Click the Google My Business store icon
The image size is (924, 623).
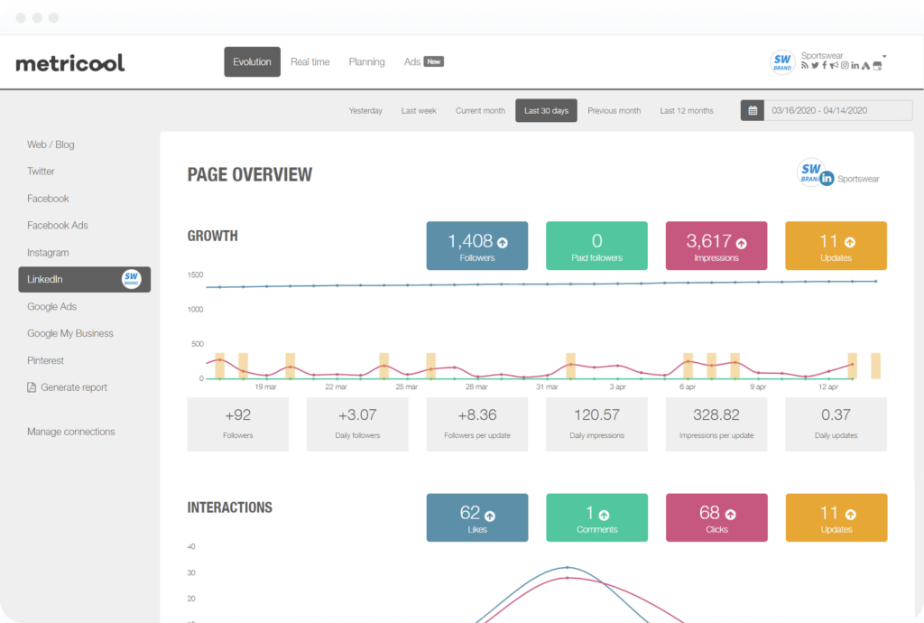[875, 66]
